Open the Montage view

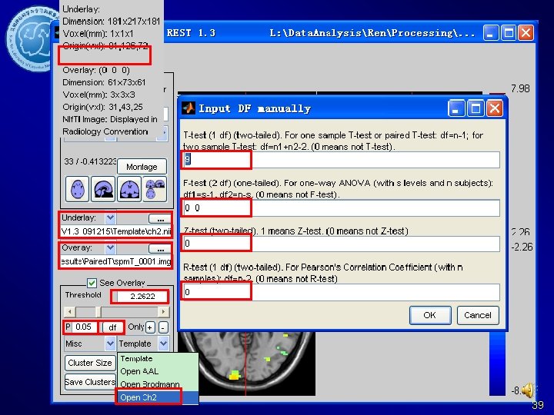pos(142,167)
